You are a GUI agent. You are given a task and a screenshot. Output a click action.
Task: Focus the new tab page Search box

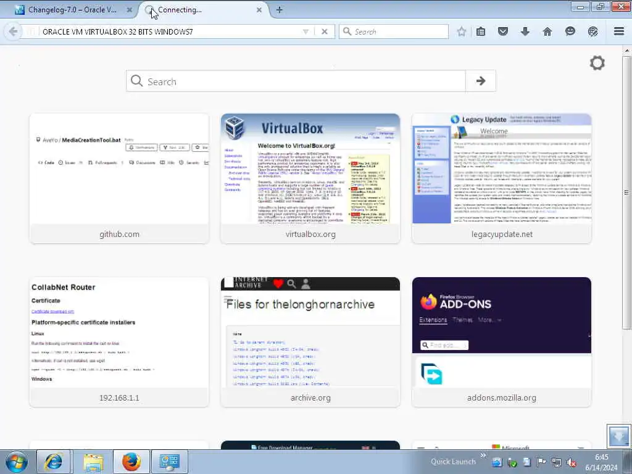(296, 81)
